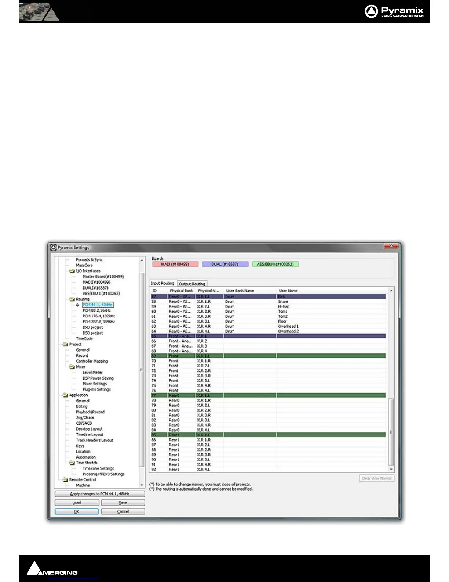Open Track Headers Layout settings
Screen dimensions: 449x582
click(x=95, y=440)
